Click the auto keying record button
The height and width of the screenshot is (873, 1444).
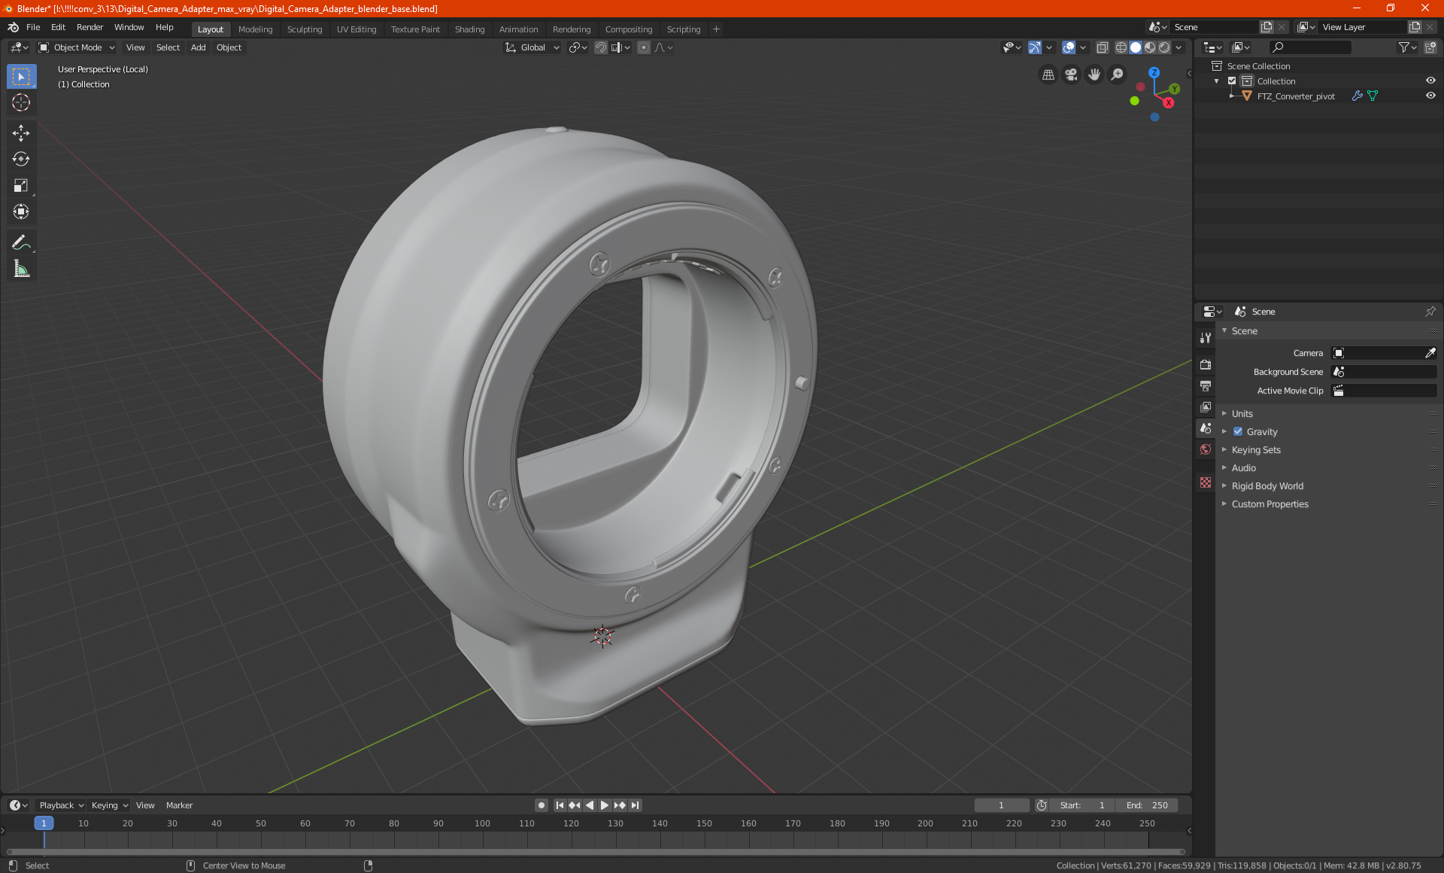tap(541, 805)
